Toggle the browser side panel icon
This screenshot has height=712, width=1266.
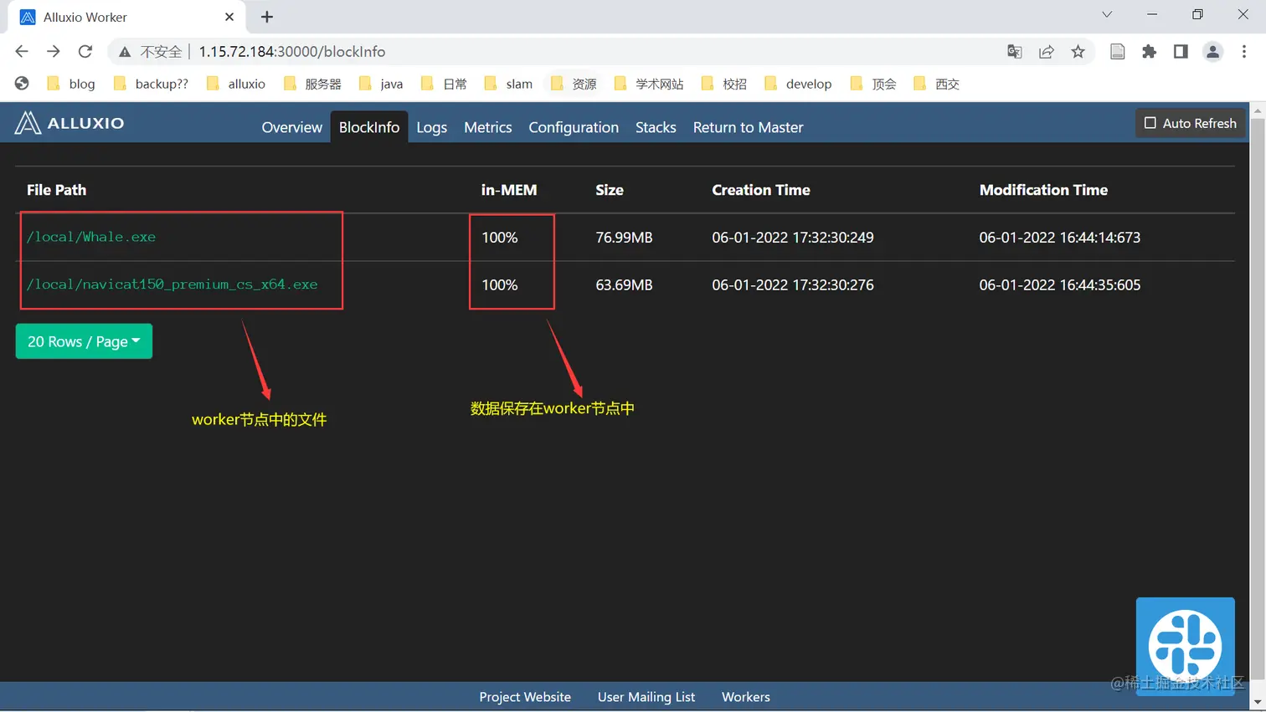1181,52
